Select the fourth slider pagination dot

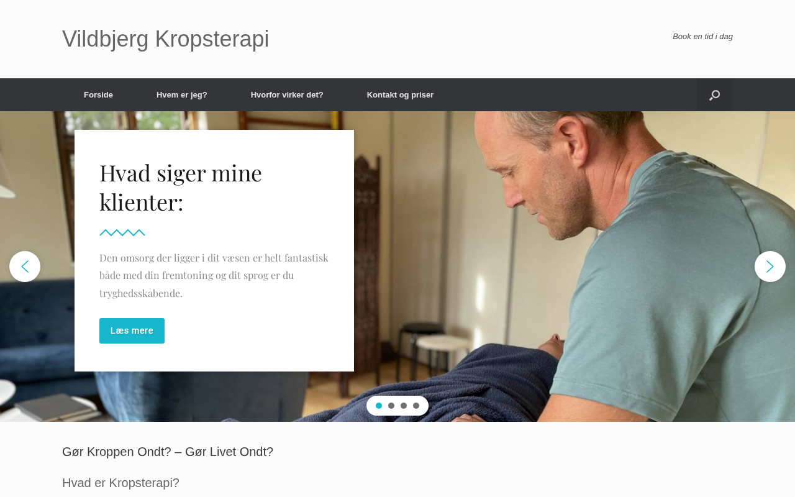point(416,406)
